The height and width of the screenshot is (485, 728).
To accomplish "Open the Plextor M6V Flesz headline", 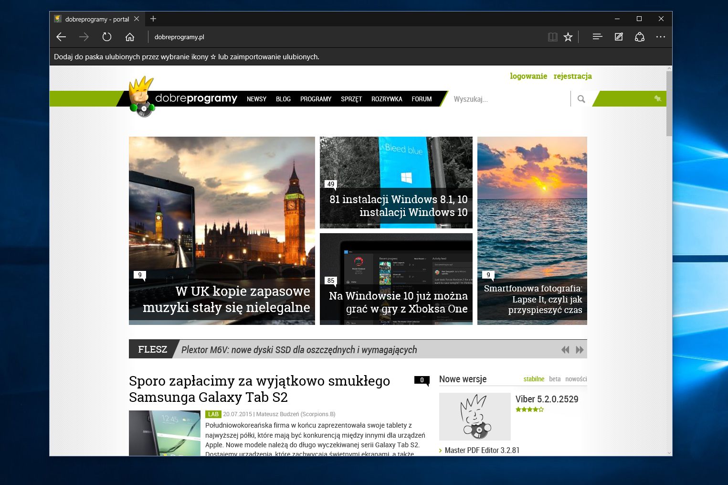I will coord(299,350).
